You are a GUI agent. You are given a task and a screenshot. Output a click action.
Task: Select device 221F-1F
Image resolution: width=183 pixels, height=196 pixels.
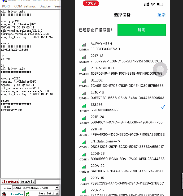(x=122, y=132)
